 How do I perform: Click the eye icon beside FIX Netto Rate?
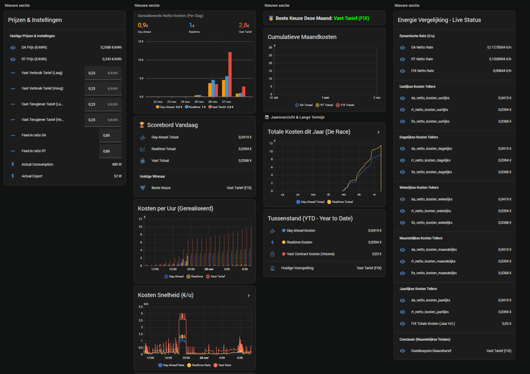click(x=403, y=71)
